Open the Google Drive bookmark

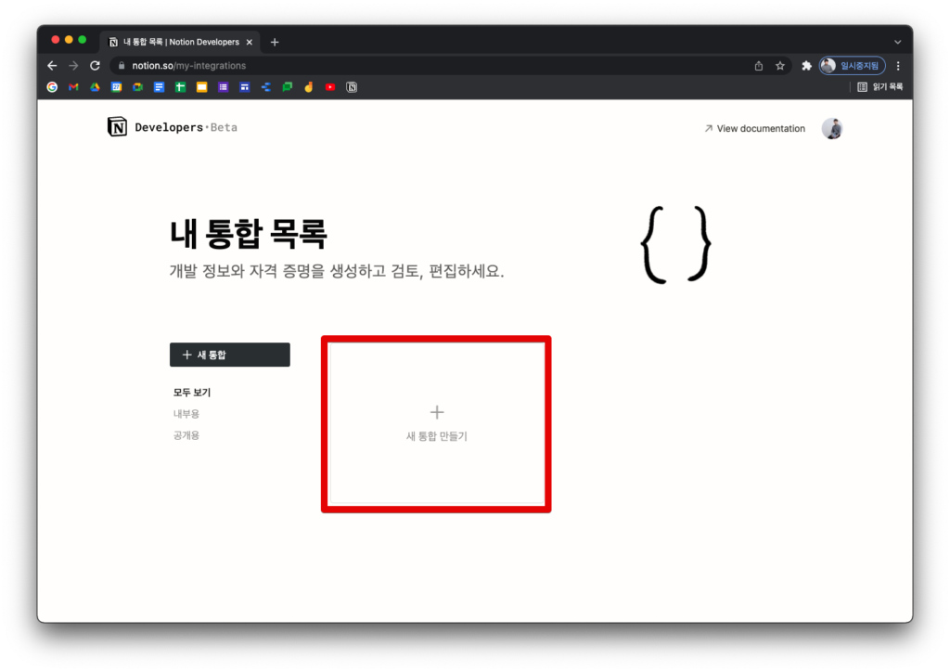tap(96, 86)
